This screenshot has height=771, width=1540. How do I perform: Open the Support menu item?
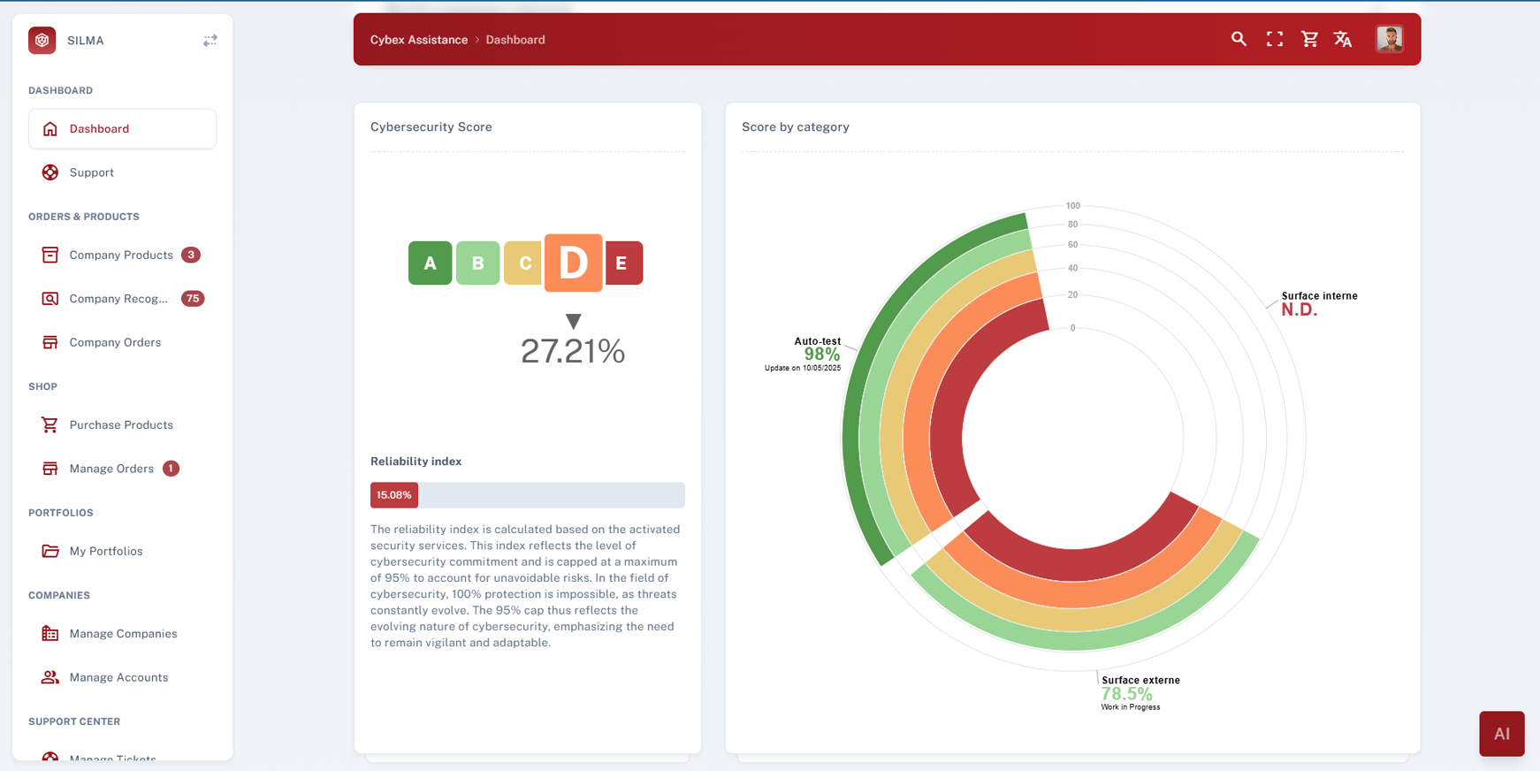(91, 172)
